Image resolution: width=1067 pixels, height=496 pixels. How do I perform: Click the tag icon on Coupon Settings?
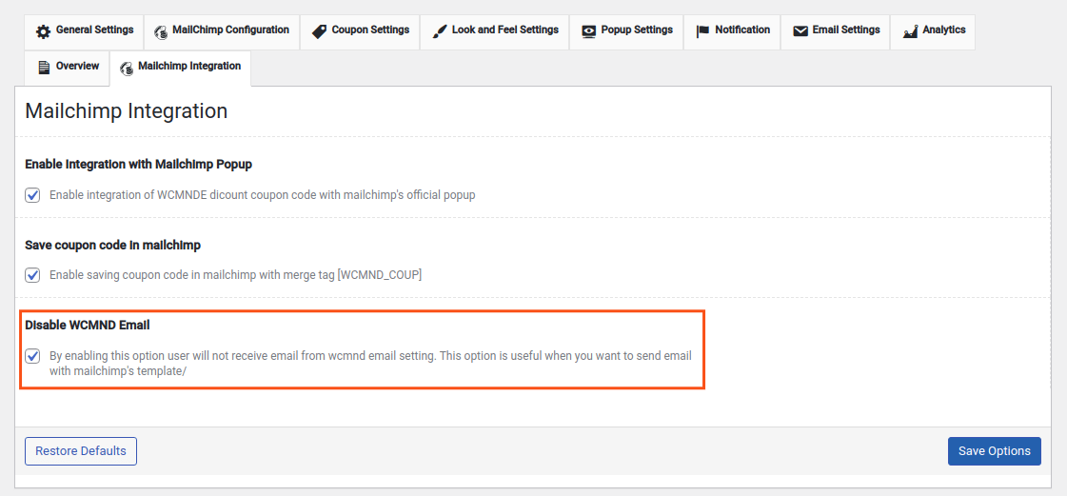click(x=319, y=31)
